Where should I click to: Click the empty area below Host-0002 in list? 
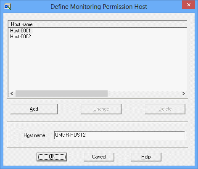pyautogui.click(x=98, y=64)
